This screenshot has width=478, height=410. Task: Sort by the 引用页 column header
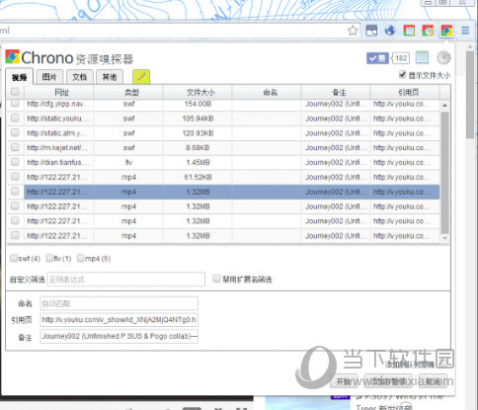click(x=405, y=92)
